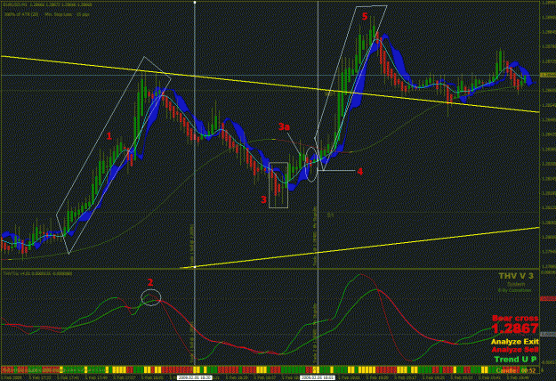This screenshot has height=381, width=556.
Task: Click the ATR stop loss info line
Action: [x=47, y=14]
